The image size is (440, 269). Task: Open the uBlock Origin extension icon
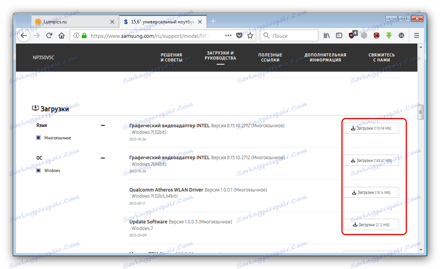click(x=352, y=35)
